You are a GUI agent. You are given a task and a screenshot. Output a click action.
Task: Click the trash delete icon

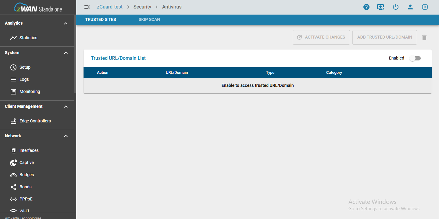[x=424, y=37]
